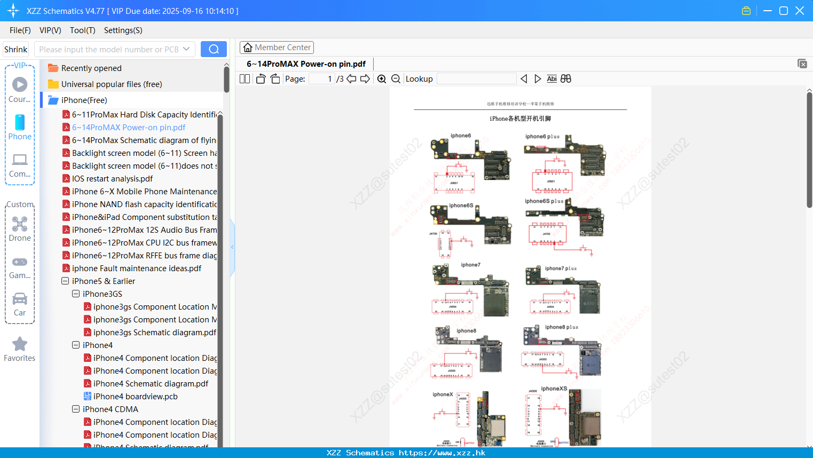
Task: Find previous lookup result
Action: [524, 78]
